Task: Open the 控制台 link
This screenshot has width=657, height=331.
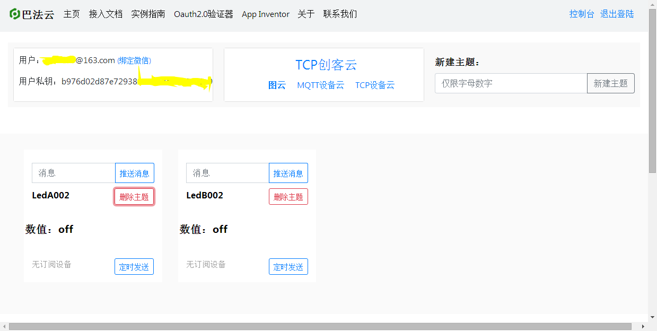Action: [x=582, y=14]
